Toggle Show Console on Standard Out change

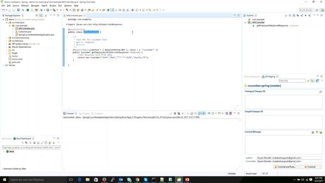pos(200,113)
